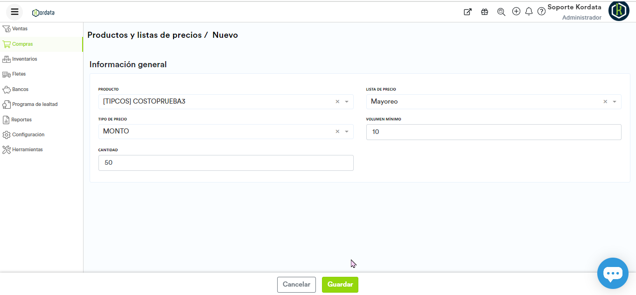
Task: Click the Kordata user avatar
Action: point(619,11)
